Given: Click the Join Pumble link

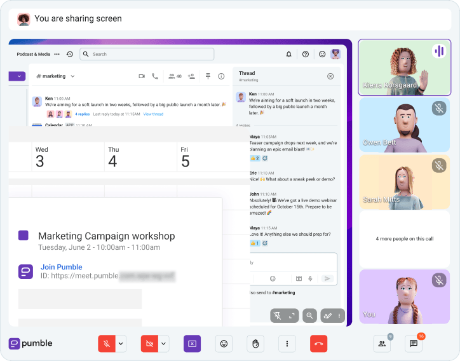Looking at the screenshot, I should 62,267.
